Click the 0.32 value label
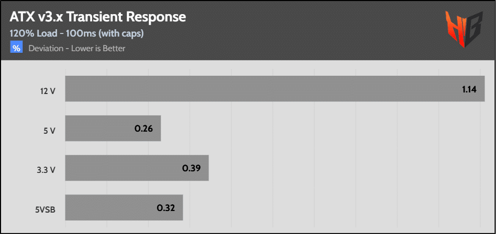The image size is (496, 234). pyautogui.click(x=166, y=207)
